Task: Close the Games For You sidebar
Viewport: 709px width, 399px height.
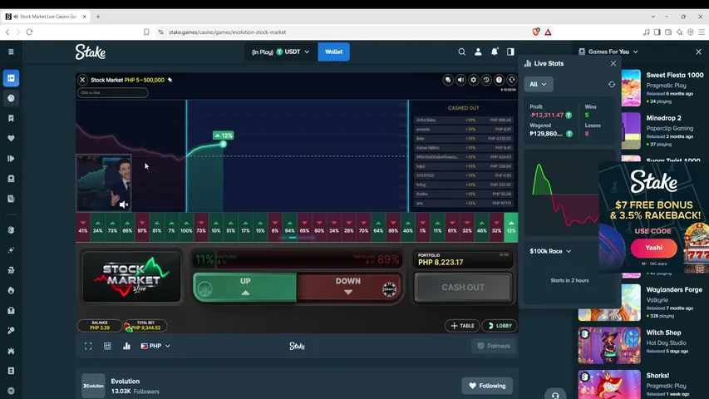Action: click(x=698, y=52)
